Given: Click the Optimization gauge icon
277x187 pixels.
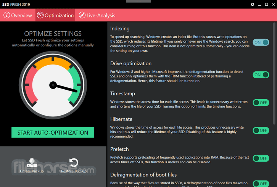Looking at the screenshot, I should coord(40,15).
